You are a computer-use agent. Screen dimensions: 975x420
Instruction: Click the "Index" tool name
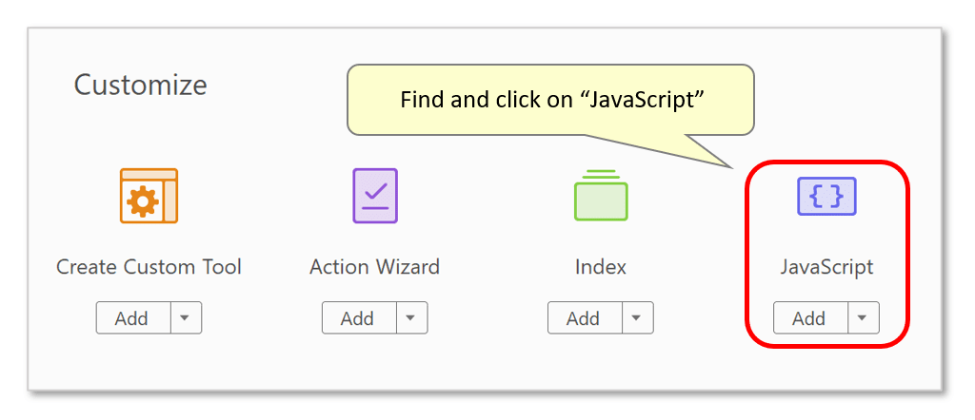point(601,267)
